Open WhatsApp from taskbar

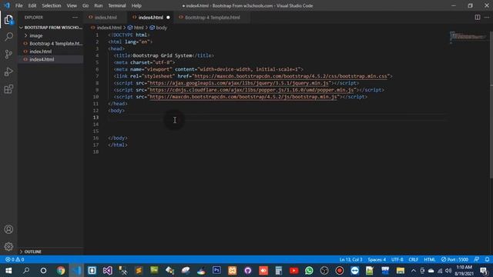[x=309, y=270]
